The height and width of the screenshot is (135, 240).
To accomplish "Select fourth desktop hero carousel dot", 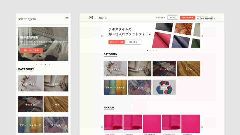I will coord(156,50).
